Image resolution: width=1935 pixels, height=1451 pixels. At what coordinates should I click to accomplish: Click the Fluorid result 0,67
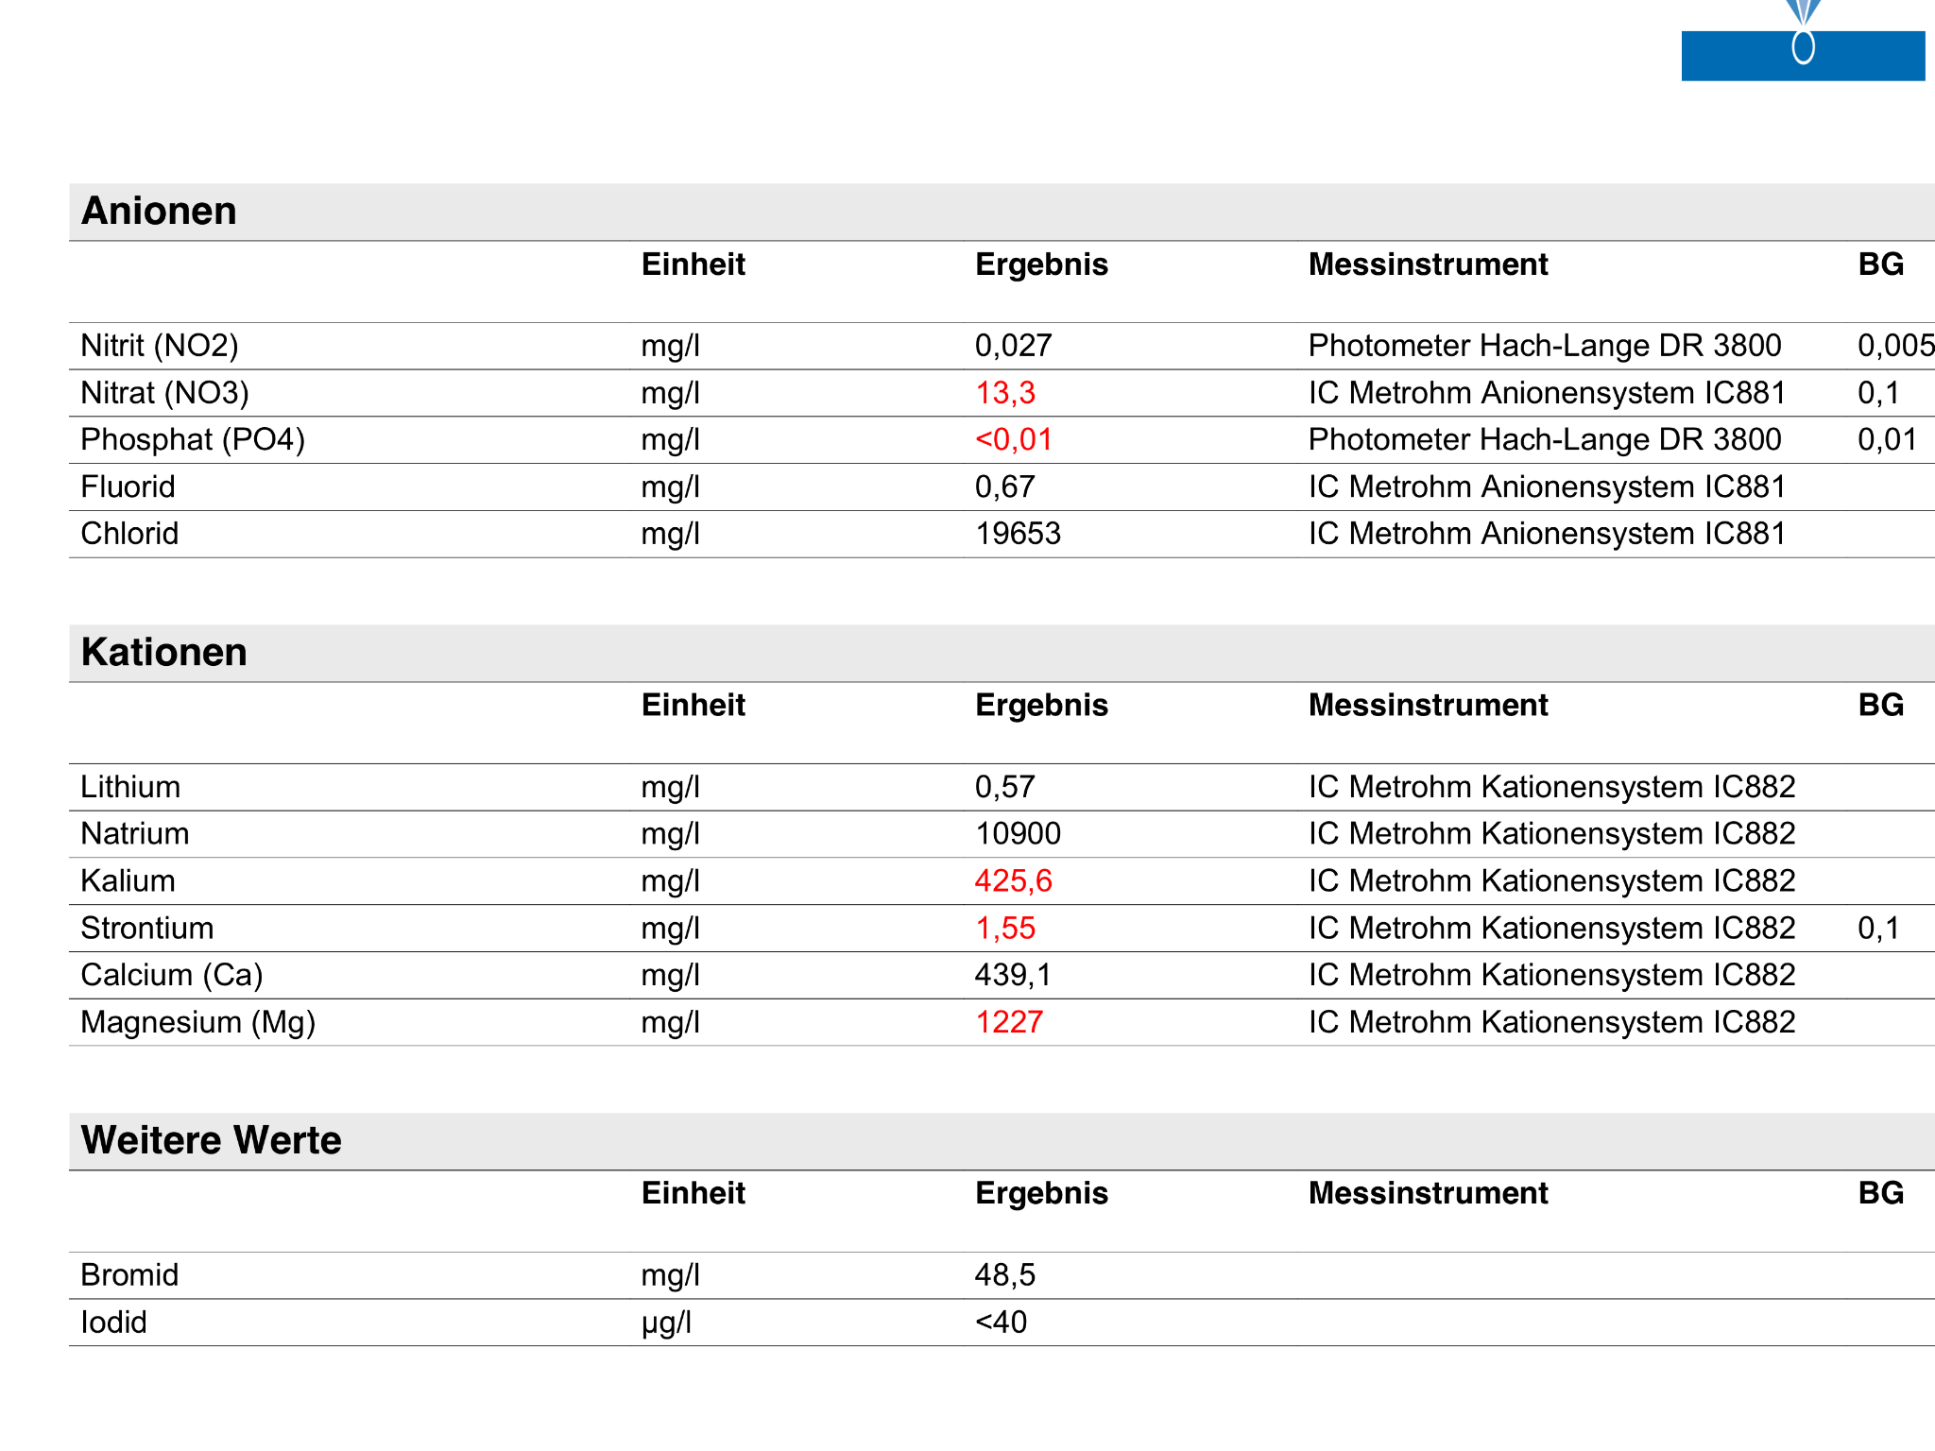coord(1004,487)
